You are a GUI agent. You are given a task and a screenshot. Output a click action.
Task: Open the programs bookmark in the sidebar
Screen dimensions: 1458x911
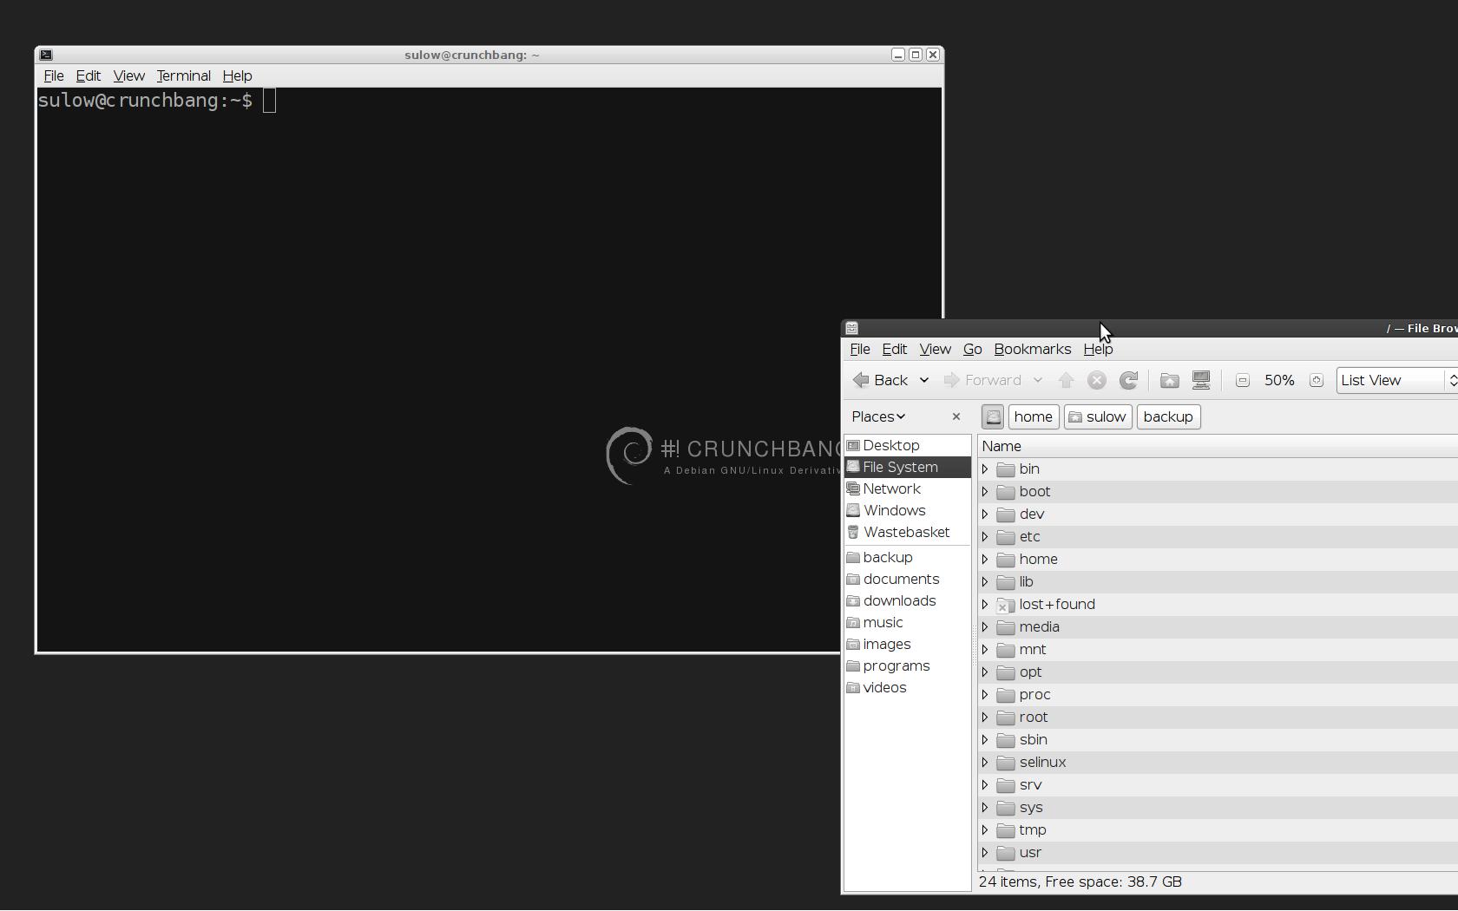click(907, 665)
